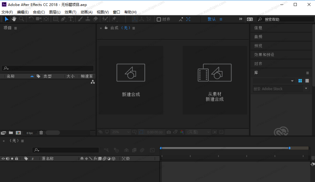The image size is (315, 182).
Task: Take a snapshot of the composition
Action: (169, 132)
